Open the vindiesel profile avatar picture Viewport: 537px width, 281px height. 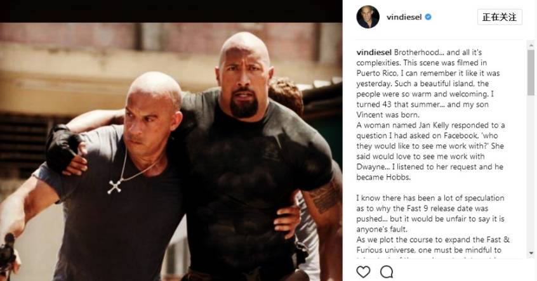(368, 16)
